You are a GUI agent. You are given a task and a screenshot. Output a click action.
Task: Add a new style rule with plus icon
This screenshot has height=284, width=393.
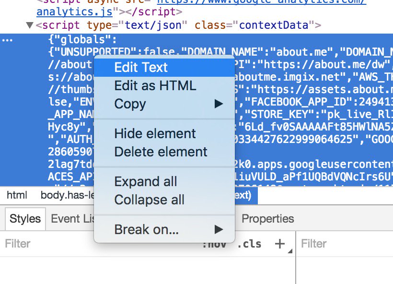tap(279, 244)
